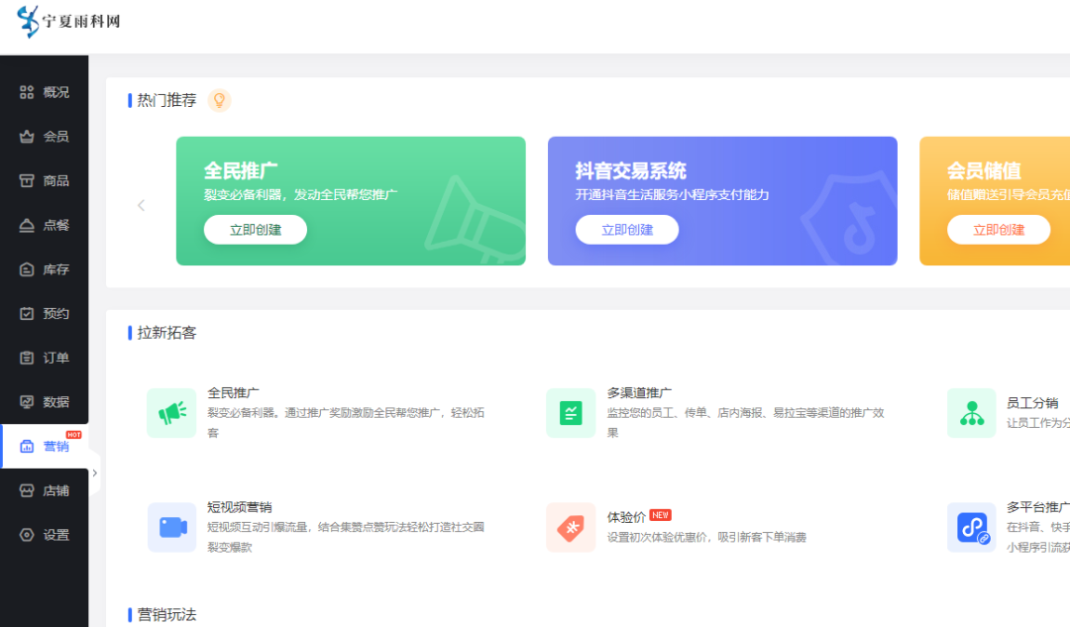Screen dimensions: 1070x627
Task: Click the HOT badge on 营销
Action: (x=73, y=435)
